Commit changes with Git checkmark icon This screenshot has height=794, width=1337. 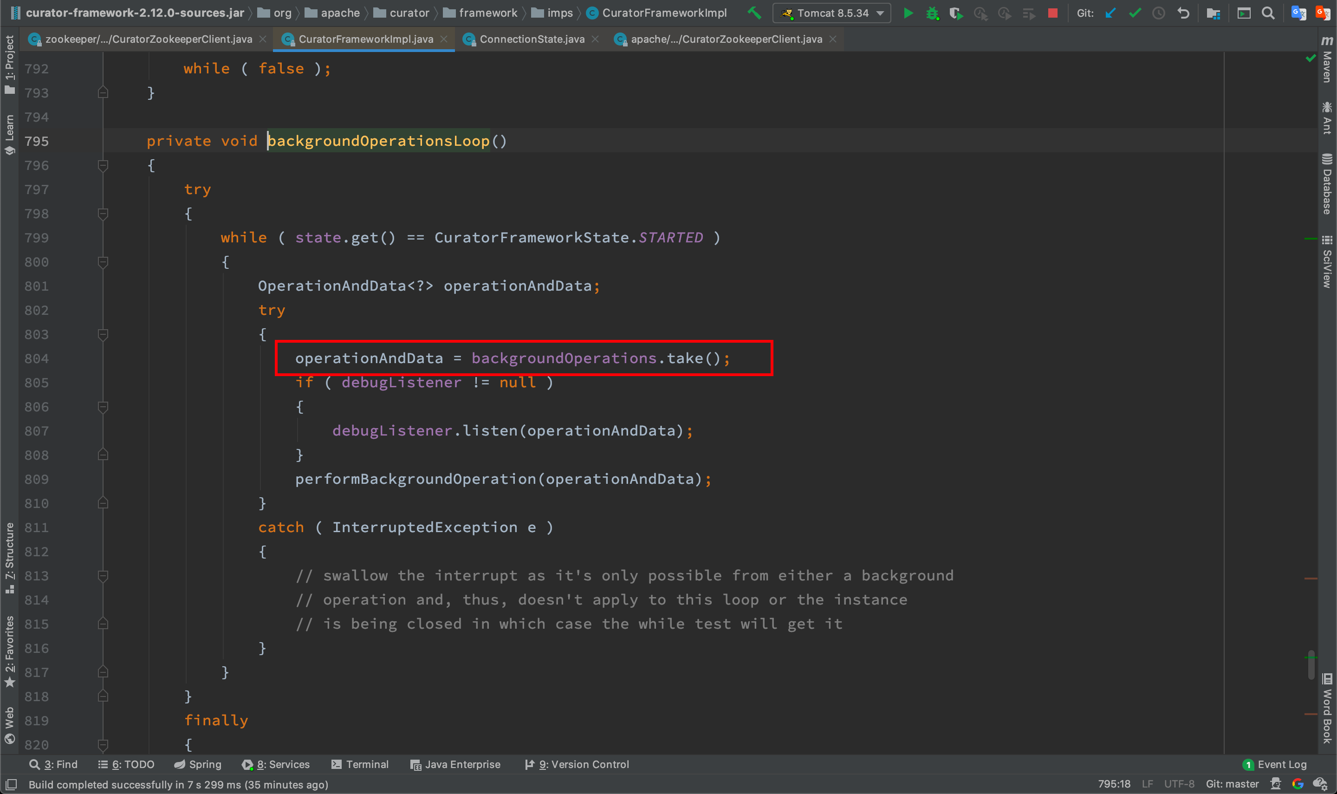(x=1134, y=13)
